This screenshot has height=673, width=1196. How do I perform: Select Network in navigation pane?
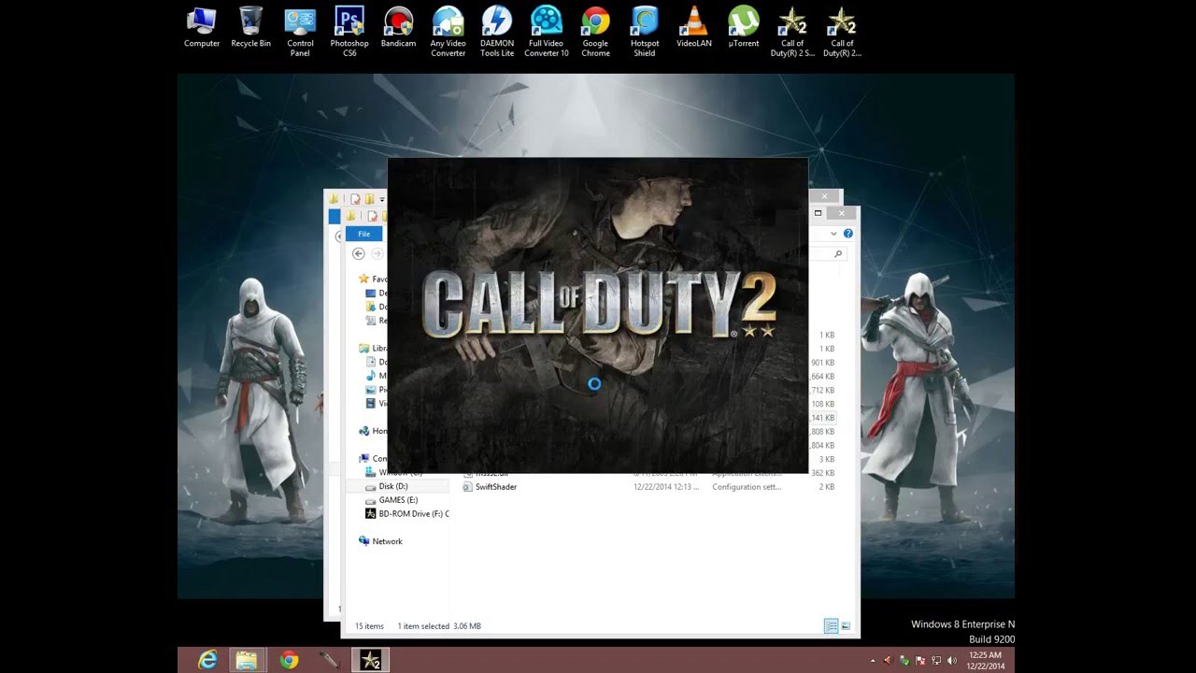tap(380, 541)
